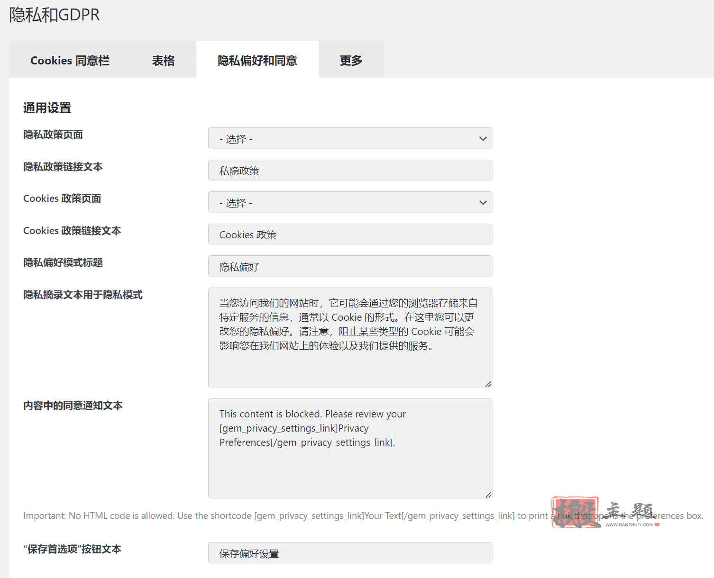Click the 隐私偏好模式标题 label
The image size is (714, 578).
pos(63,262)
